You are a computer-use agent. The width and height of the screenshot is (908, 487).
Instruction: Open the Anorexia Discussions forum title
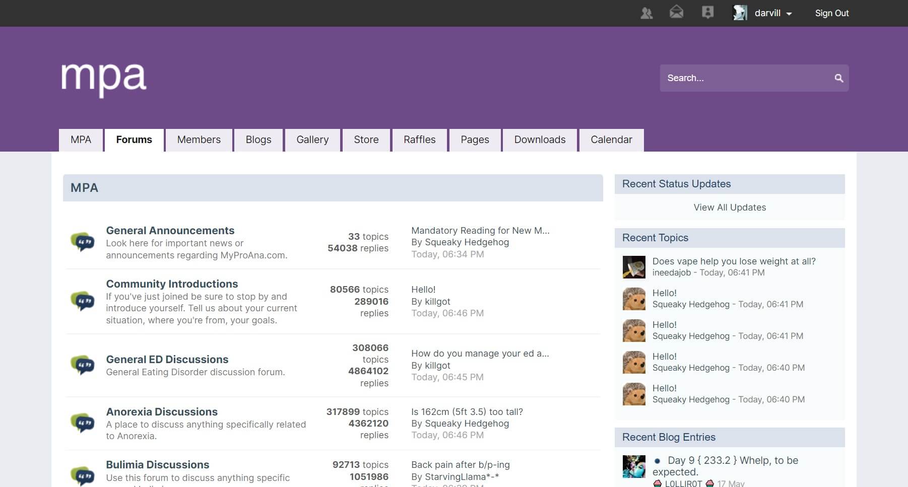click(162, 412)
